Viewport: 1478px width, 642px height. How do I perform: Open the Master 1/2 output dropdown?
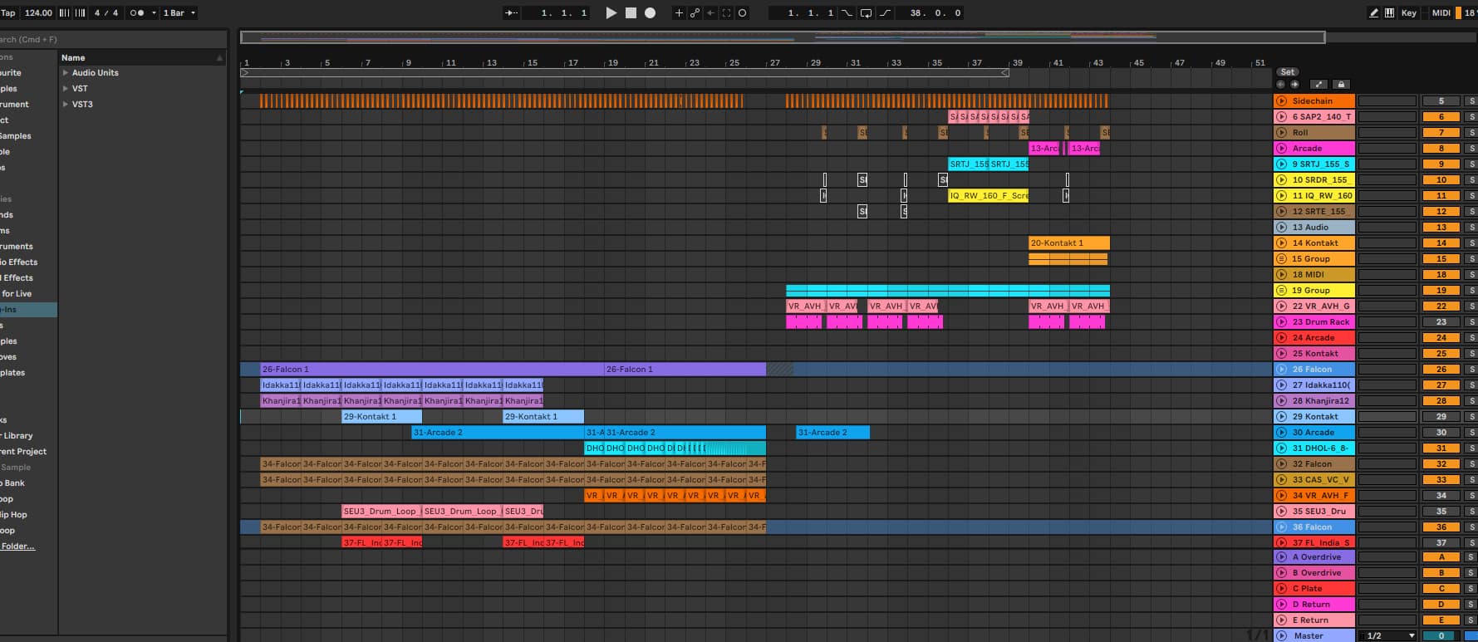click(1387, 636)
